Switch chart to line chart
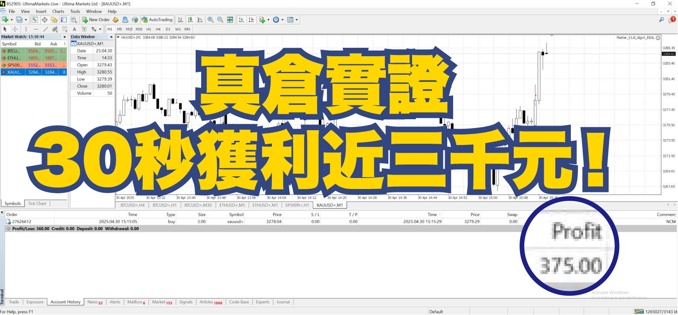The image size is (678, 315). (x=200, y=19)
